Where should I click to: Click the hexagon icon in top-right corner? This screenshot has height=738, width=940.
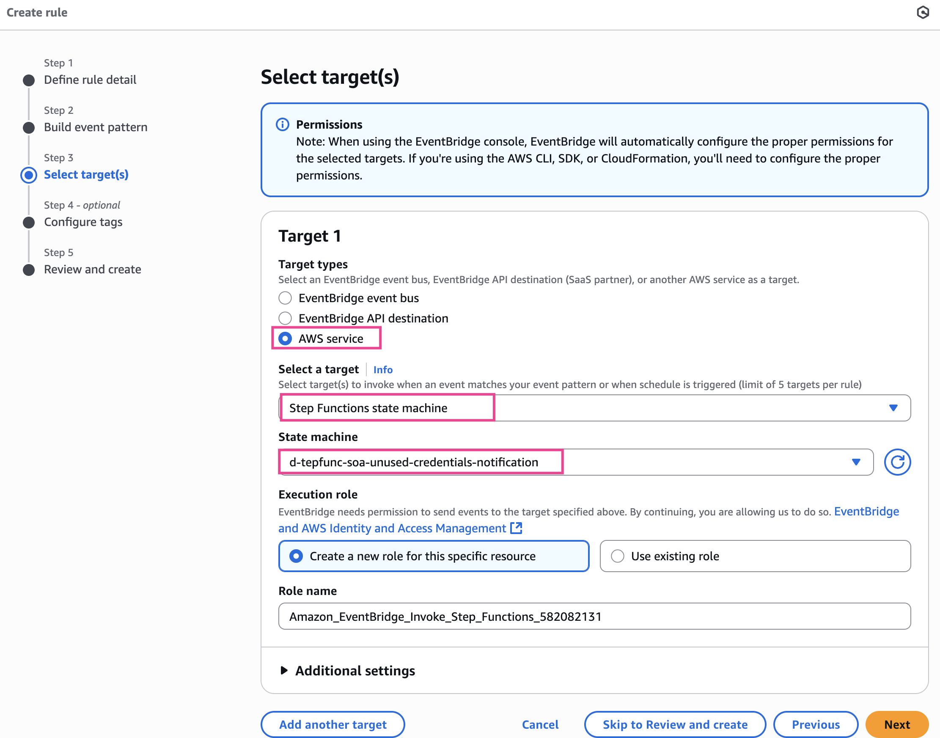tap(923, 12)
